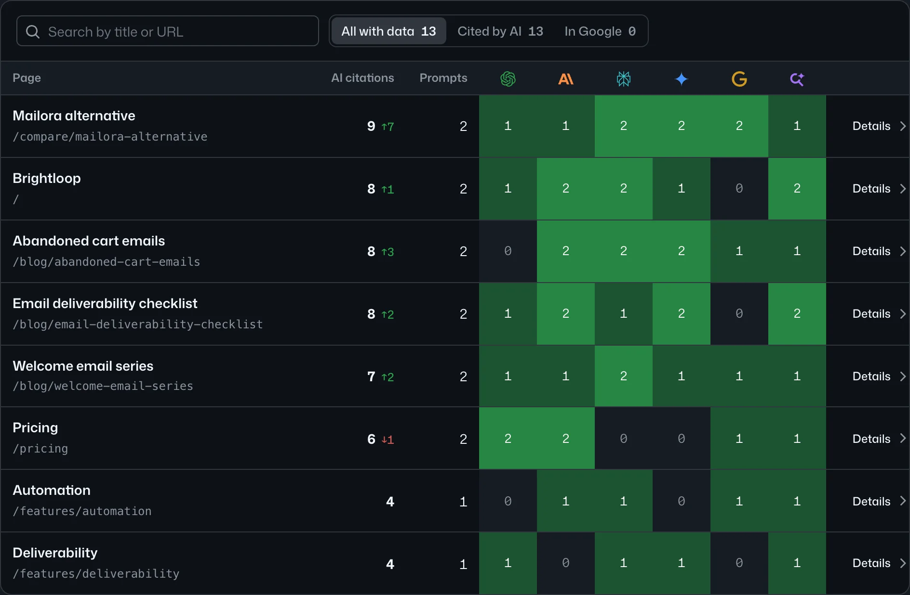Switch to the Cited by AI tab
Image resolution: width=910 pixels, height=595 pixels.
500,31
